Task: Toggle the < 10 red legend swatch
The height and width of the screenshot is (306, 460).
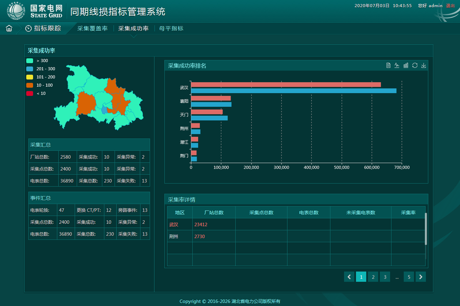Action: coord(30,94)
